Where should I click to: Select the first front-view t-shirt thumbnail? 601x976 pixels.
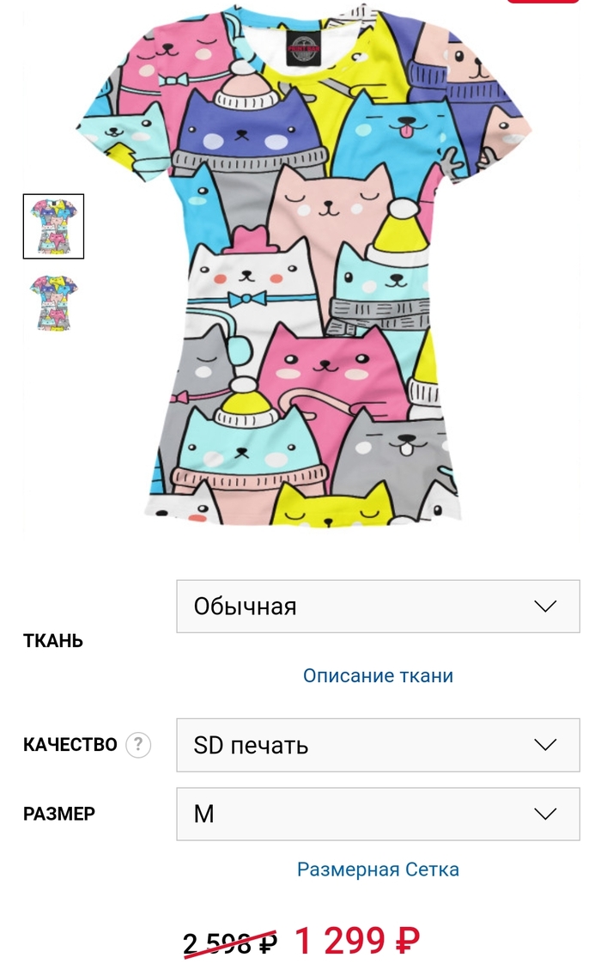(53, 227)
